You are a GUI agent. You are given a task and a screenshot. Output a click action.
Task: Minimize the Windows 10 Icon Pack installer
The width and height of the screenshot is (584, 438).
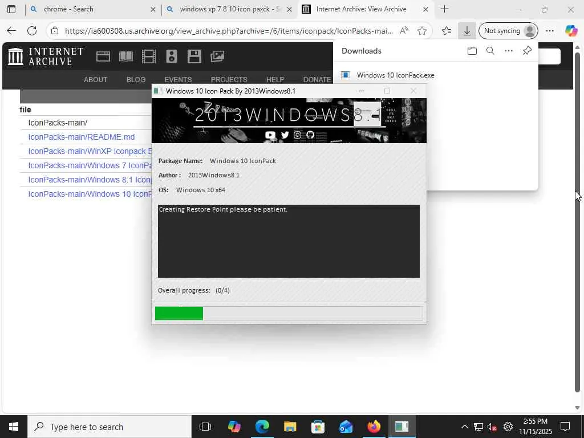[361, 91]
